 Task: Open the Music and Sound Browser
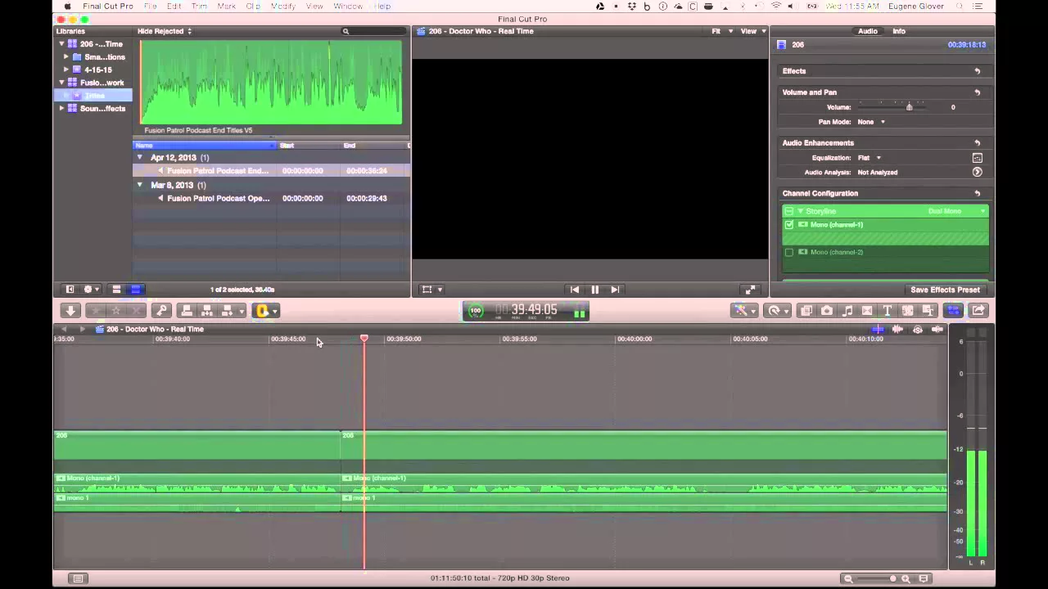click(847, 311)
